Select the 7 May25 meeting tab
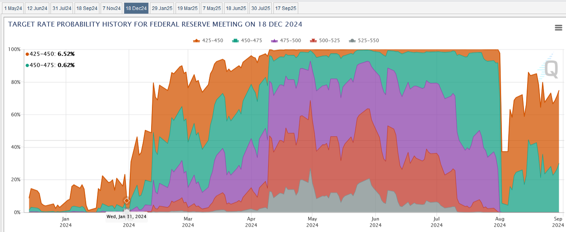The width and height of the screenshot is (566, 232). pyautogui.click(x=211, y=8)
